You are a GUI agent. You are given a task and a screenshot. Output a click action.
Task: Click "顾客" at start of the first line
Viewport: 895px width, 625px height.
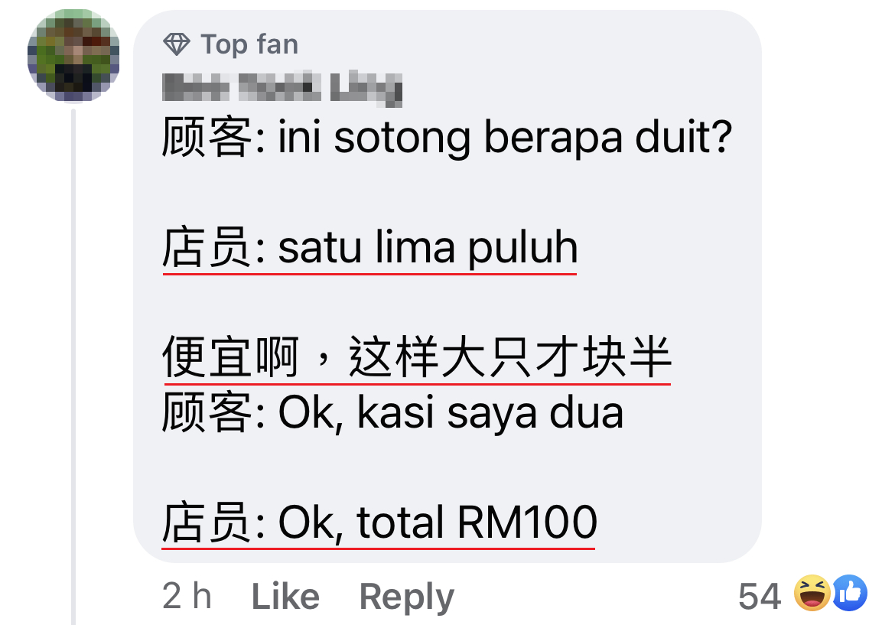(206, 138)
